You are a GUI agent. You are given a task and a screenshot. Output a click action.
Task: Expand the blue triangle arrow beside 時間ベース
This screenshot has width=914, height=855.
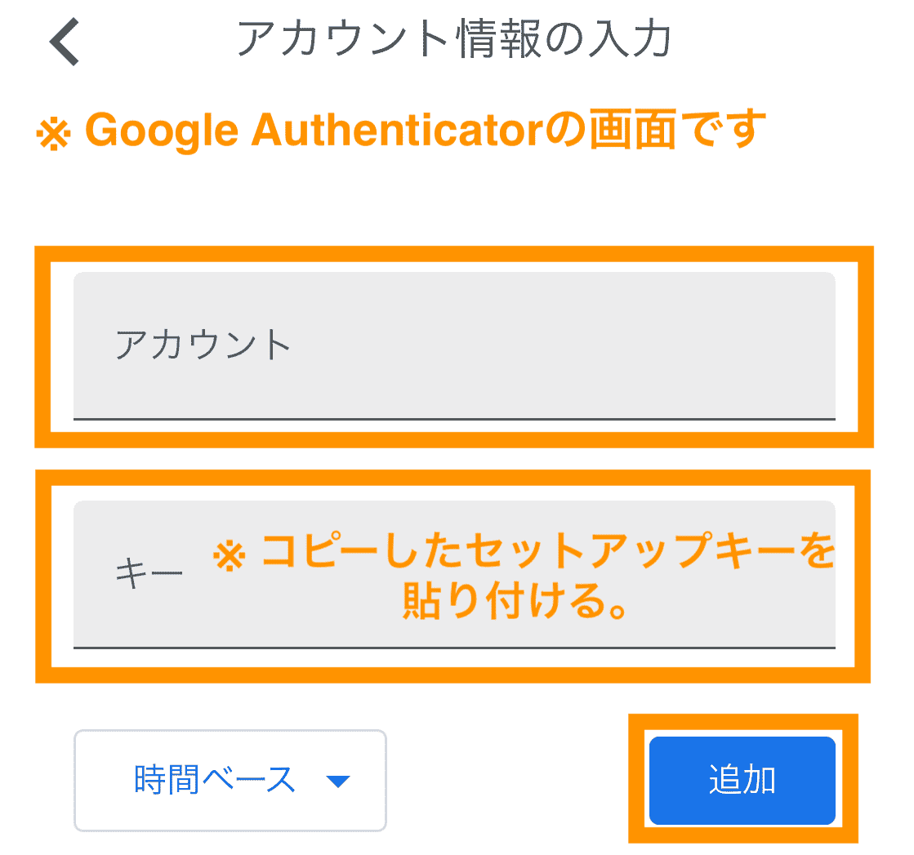pyautogui.click(x=338, y=781)
